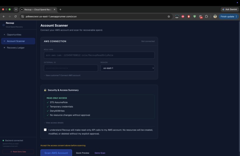240x156 pixels.
Task: Click the Ask Gemini button
Action: tap(230, 9)
